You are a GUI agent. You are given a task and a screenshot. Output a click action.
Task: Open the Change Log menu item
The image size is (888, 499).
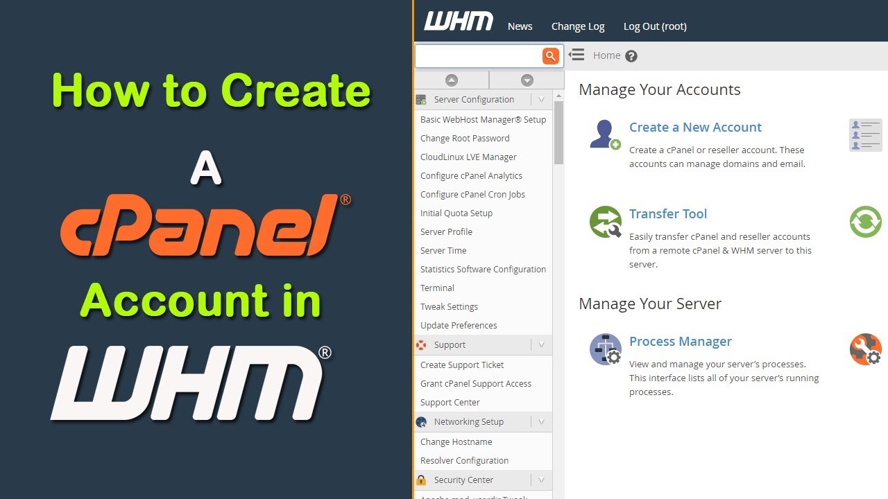(578, 26)
